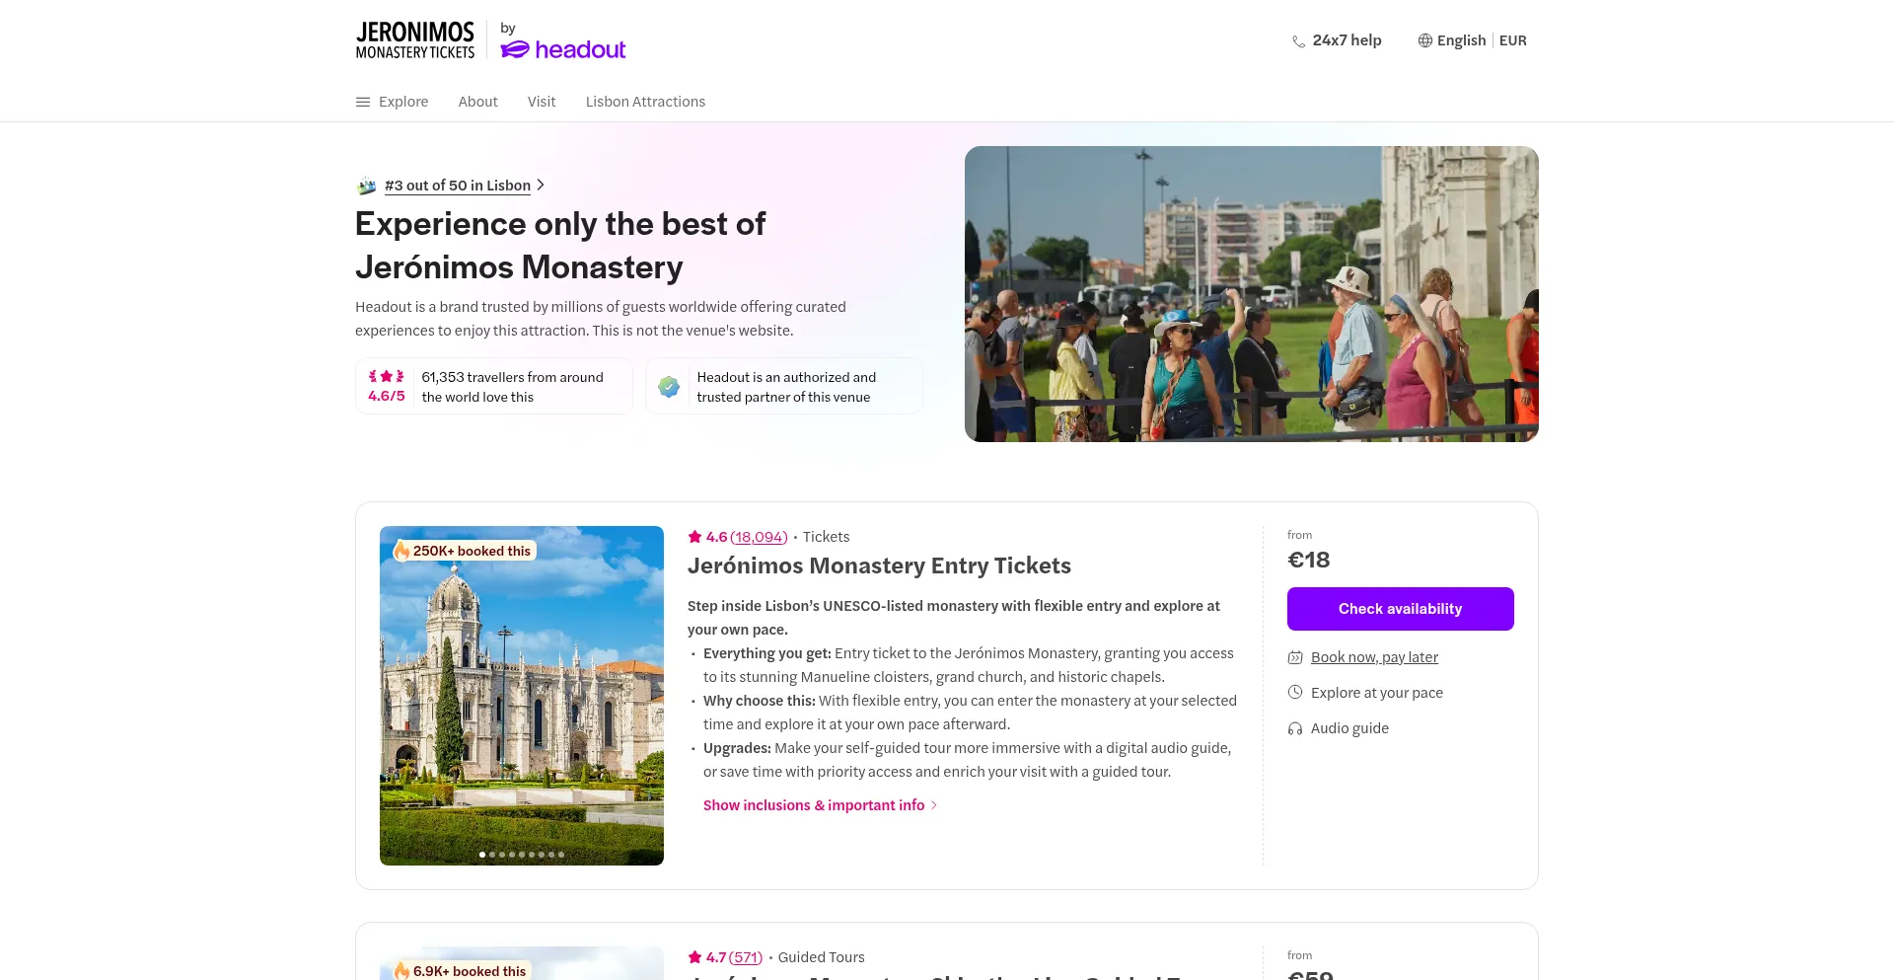The width and height of the screenshot is (1894, 980).
Task: Open the Explore menu
Action: point(403,102)
